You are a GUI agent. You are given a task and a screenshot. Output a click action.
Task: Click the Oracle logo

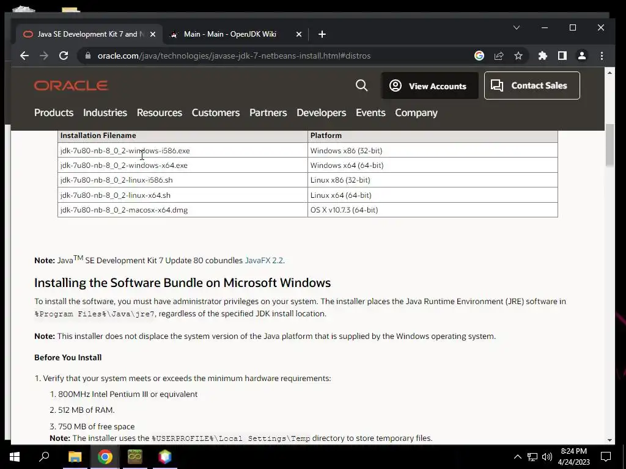click(x=71, y=85)
